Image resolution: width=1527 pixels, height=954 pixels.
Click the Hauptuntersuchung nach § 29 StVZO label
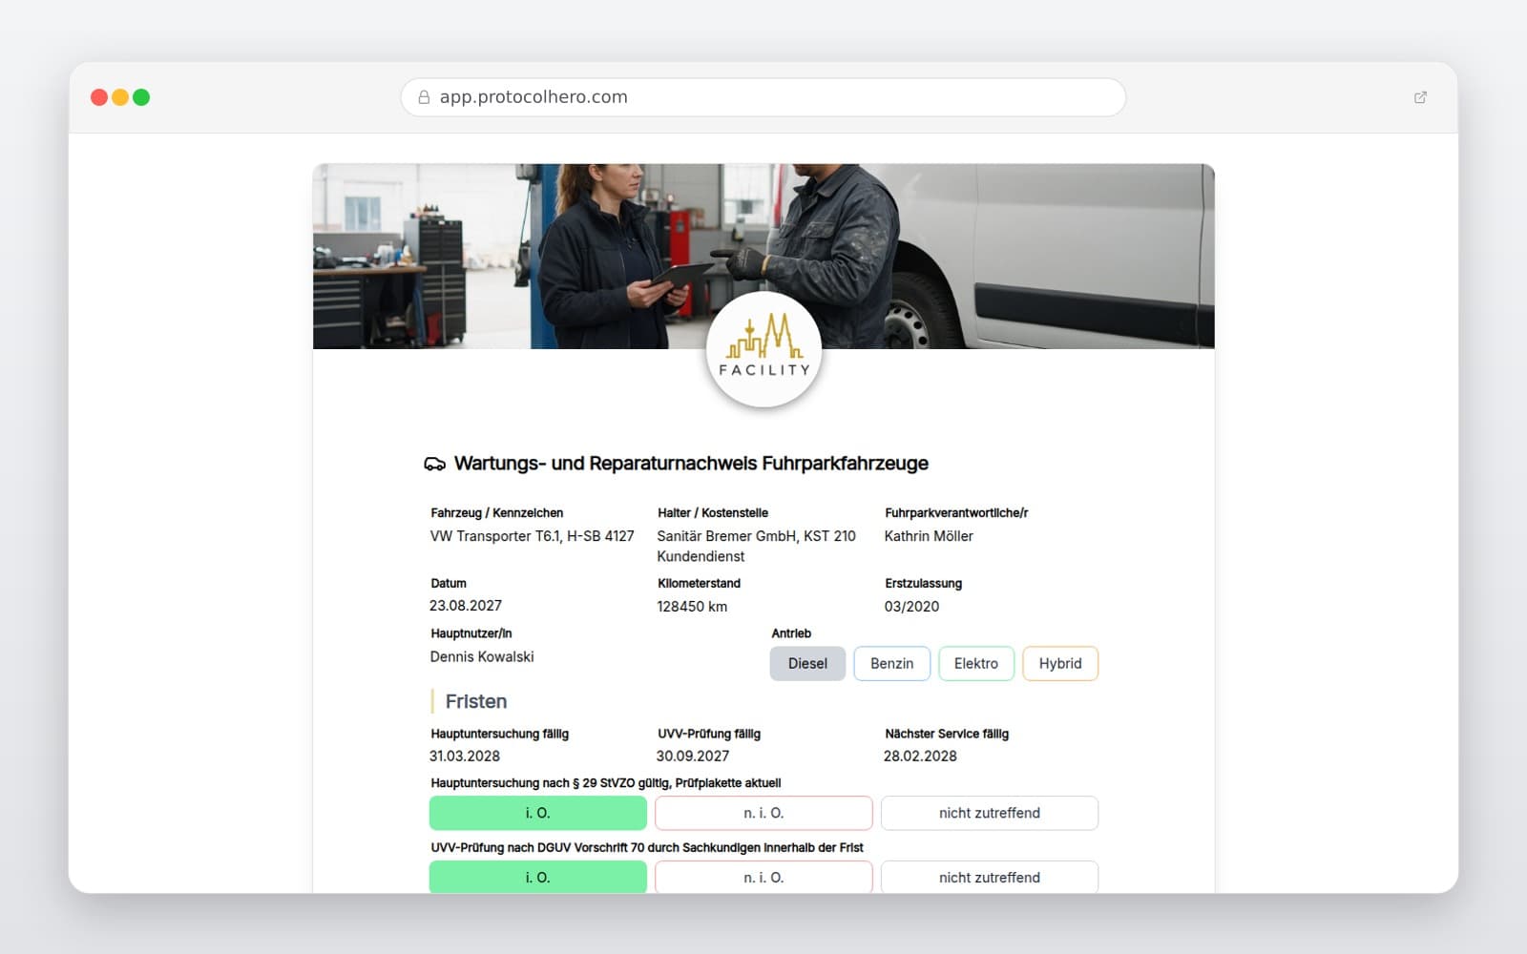pos(606,783)
